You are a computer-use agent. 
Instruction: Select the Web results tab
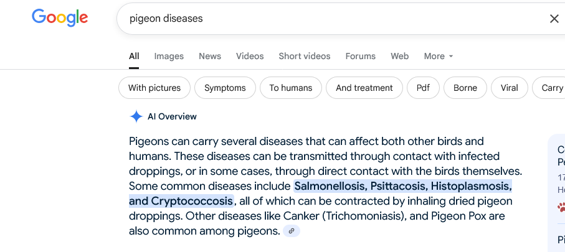(399, 56)
